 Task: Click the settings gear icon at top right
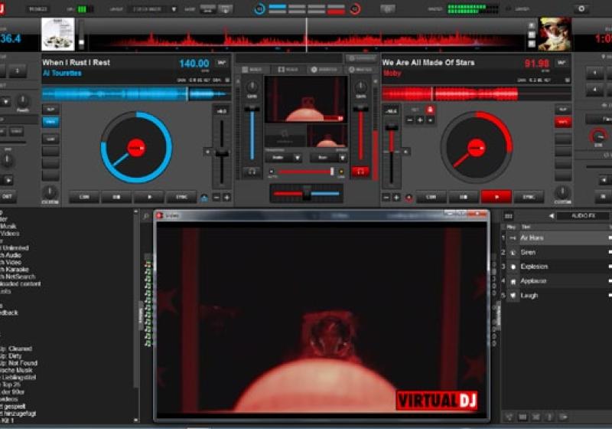coord(581,9)
